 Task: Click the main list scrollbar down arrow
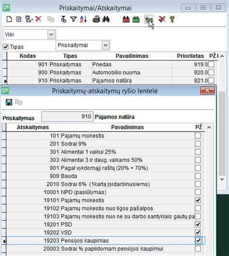[222, 179]
